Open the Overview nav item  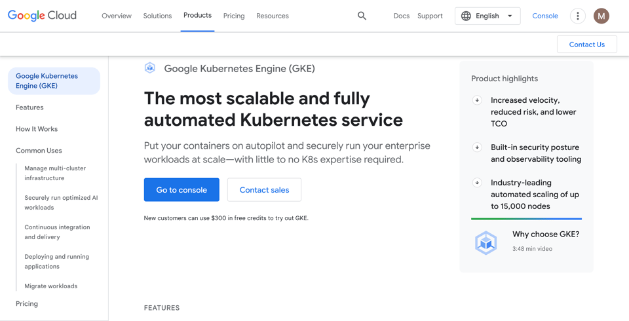117,16
